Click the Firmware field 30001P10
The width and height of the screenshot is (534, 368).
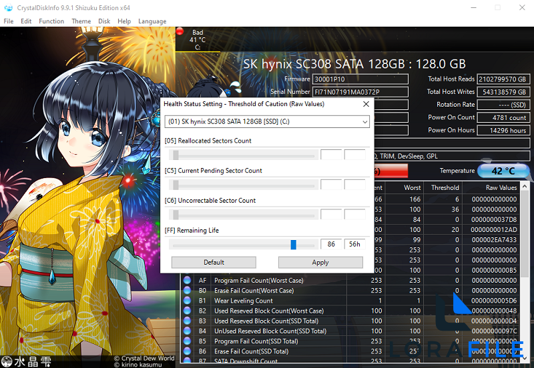[360, 79]
